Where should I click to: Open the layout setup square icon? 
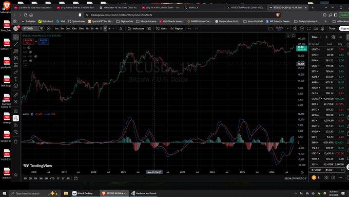[x=270, y=29]
